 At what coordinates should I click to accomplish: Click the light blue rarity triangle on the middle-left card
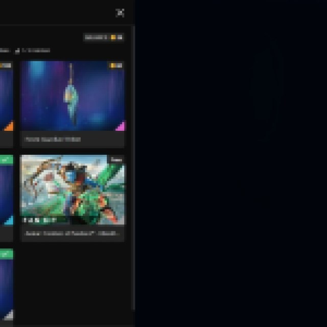tap(9, 220)
